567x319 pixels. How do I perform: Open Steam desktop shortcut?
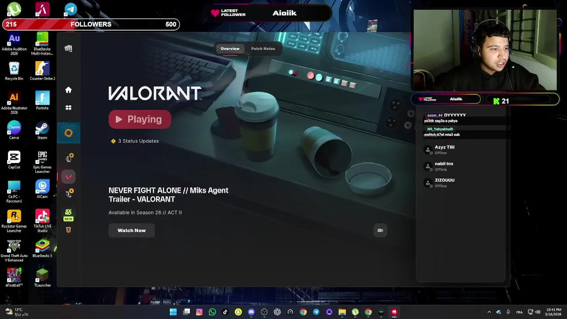coord(42,130)
